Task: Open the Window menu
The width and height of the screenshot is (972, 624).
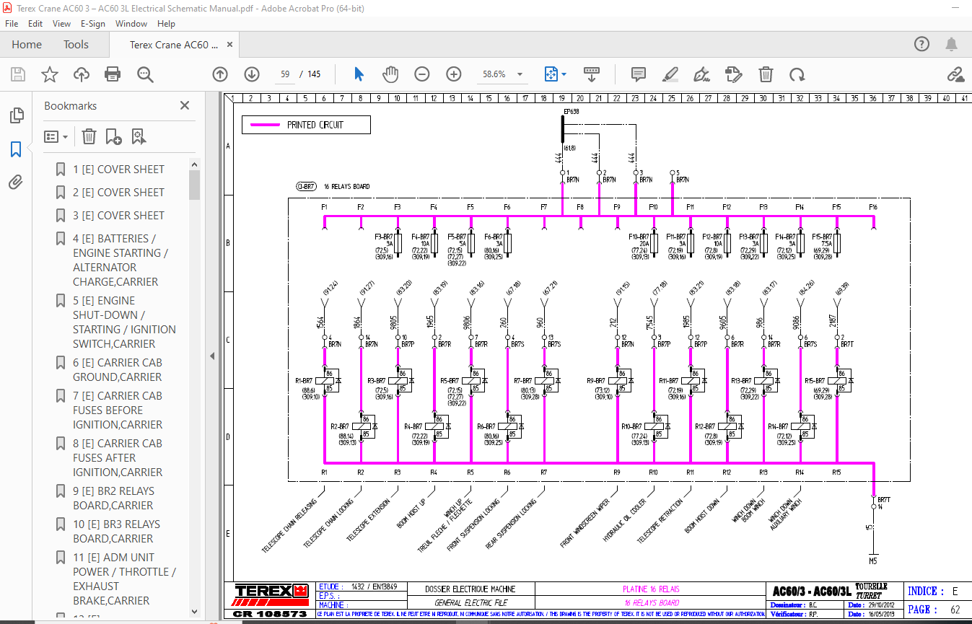Action: (131, 23)
